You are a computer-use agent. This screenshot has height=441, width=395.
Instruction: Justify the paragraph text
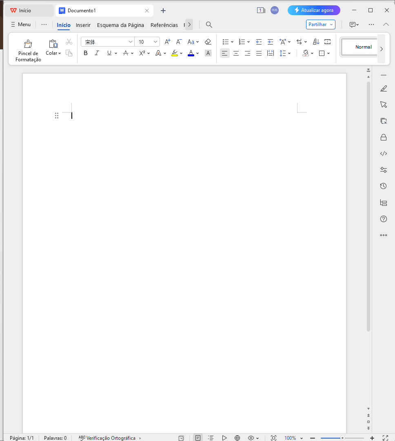[259, 53]
